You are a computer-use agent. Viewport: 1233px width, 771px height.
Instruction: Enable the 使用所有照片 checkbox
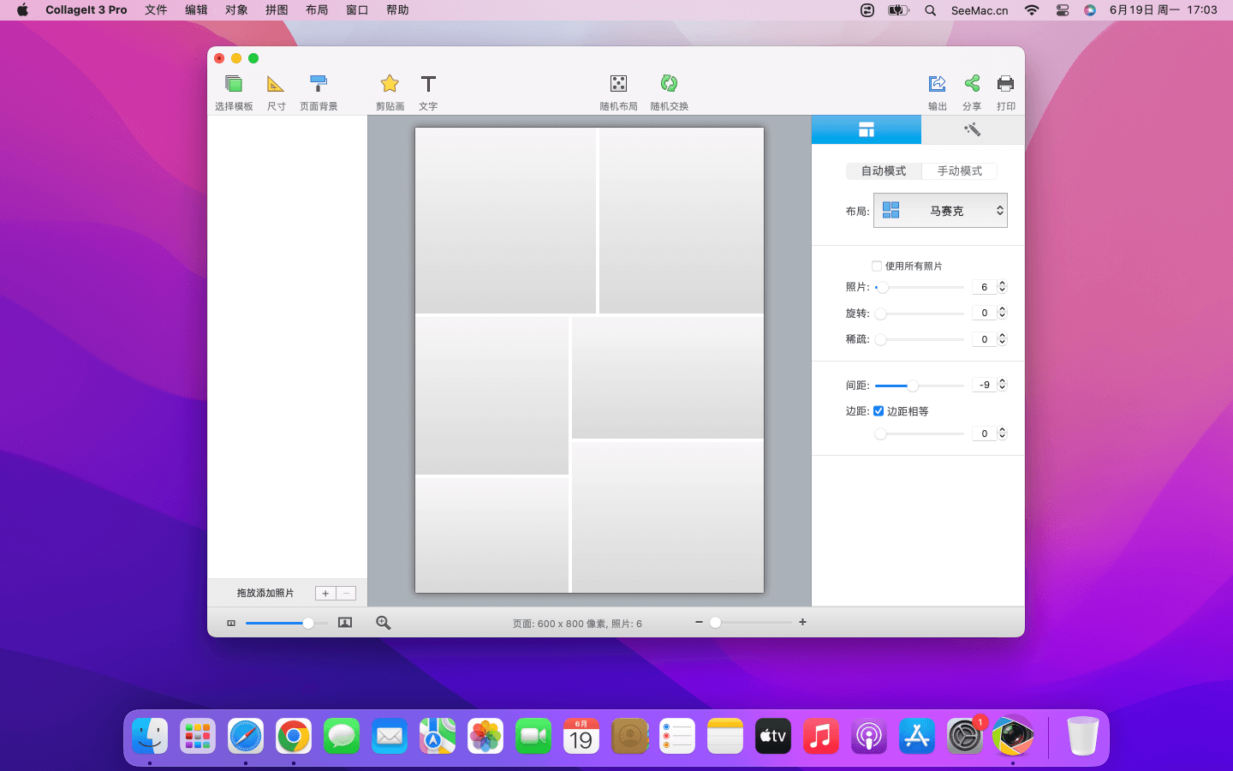(x=877, y=266)
